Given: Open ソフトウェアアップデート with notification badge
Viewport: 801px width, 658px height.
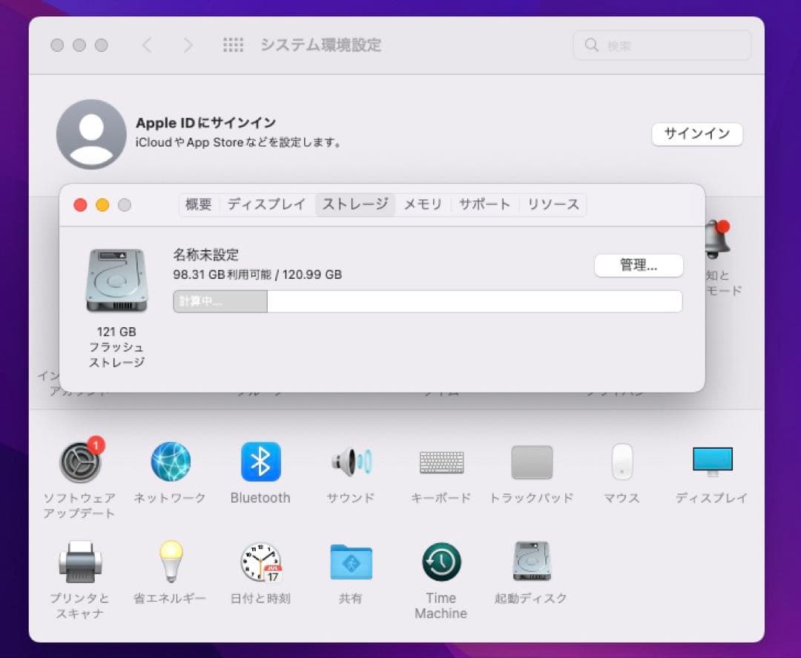Looking at the screenshot, I should (79, 462).
